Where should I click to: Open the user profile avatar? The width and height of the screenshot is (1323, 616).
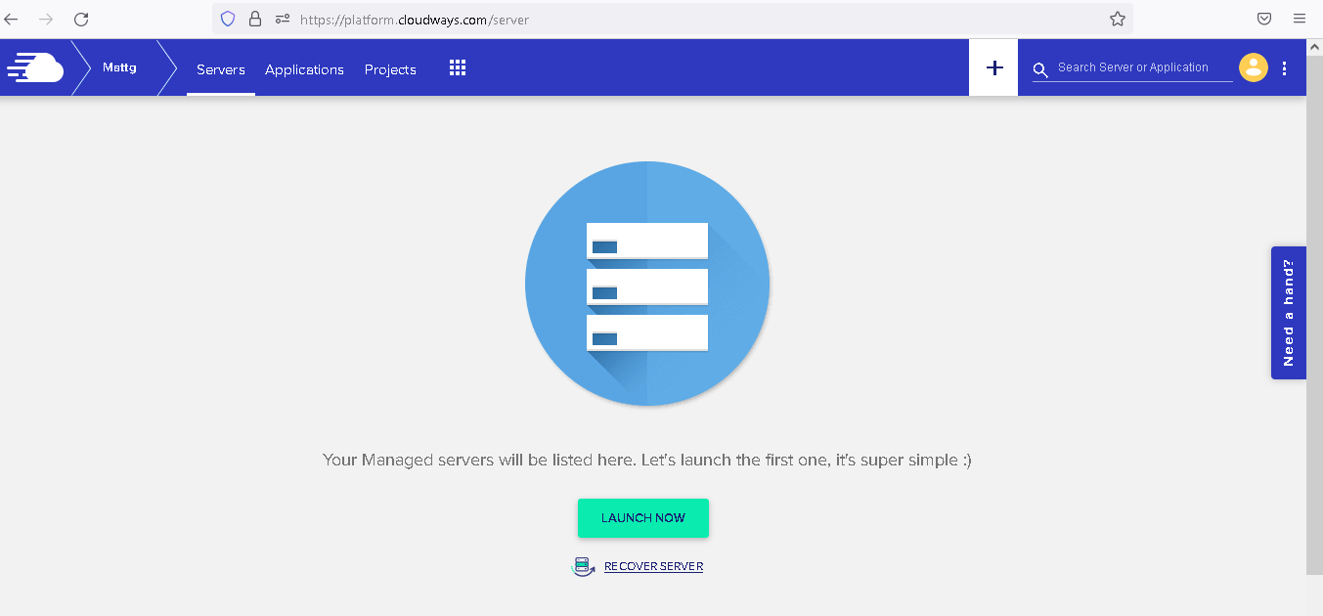coord(1253,67)
